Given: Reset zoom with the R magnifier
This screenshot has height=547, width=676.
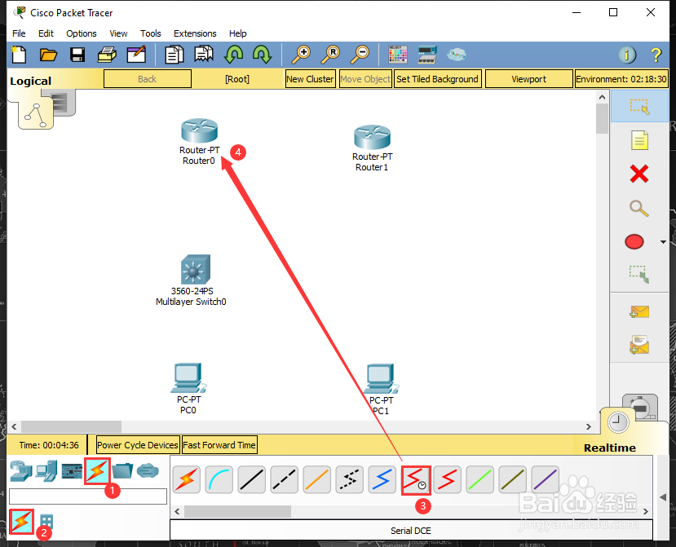Looking at the screenshot, I should [x=330, y=55].
